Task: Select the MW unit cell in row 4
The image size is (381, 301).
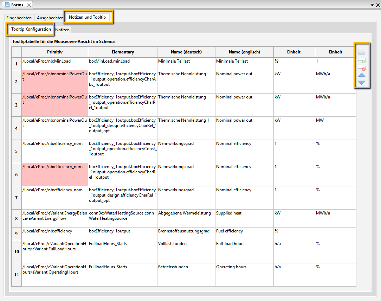Action: coord(335,128)
